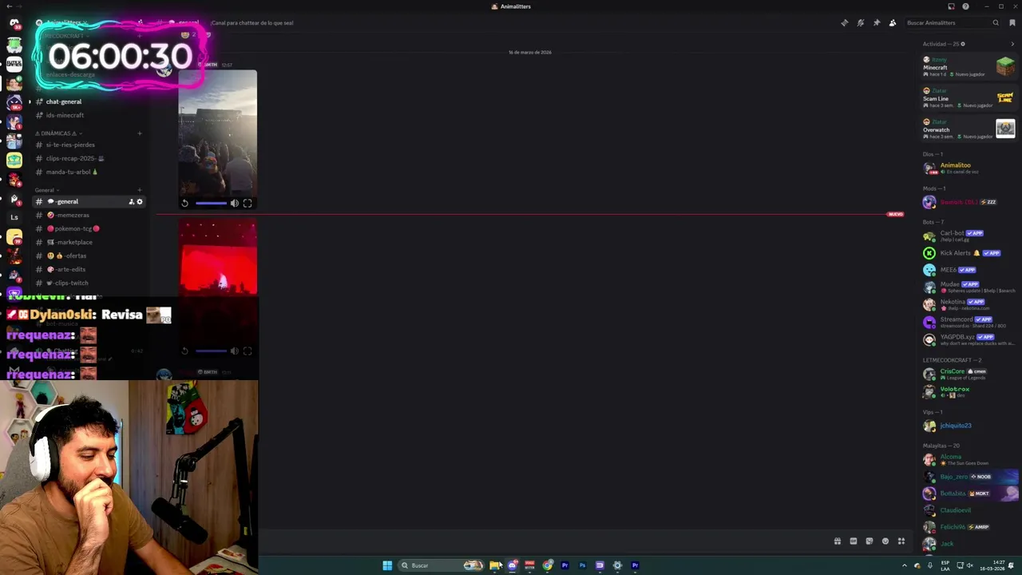This screenshot has width=1022, height=575.
Task: Open CrisCore's member profile
Action: click(969, 374)
